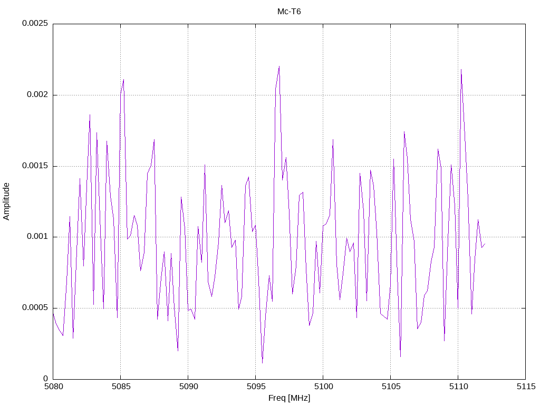
Task: Click the 5110 x-axis tick label
Action: (459, 387)
